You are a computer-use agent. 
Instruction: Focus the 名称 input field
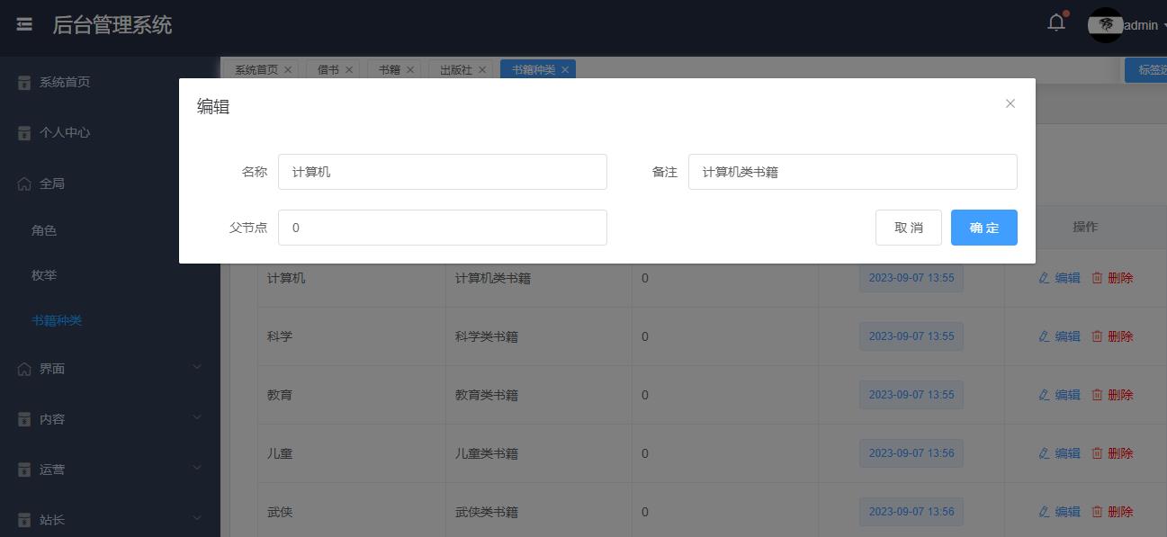pyautogui.click(x=442, y=172)
